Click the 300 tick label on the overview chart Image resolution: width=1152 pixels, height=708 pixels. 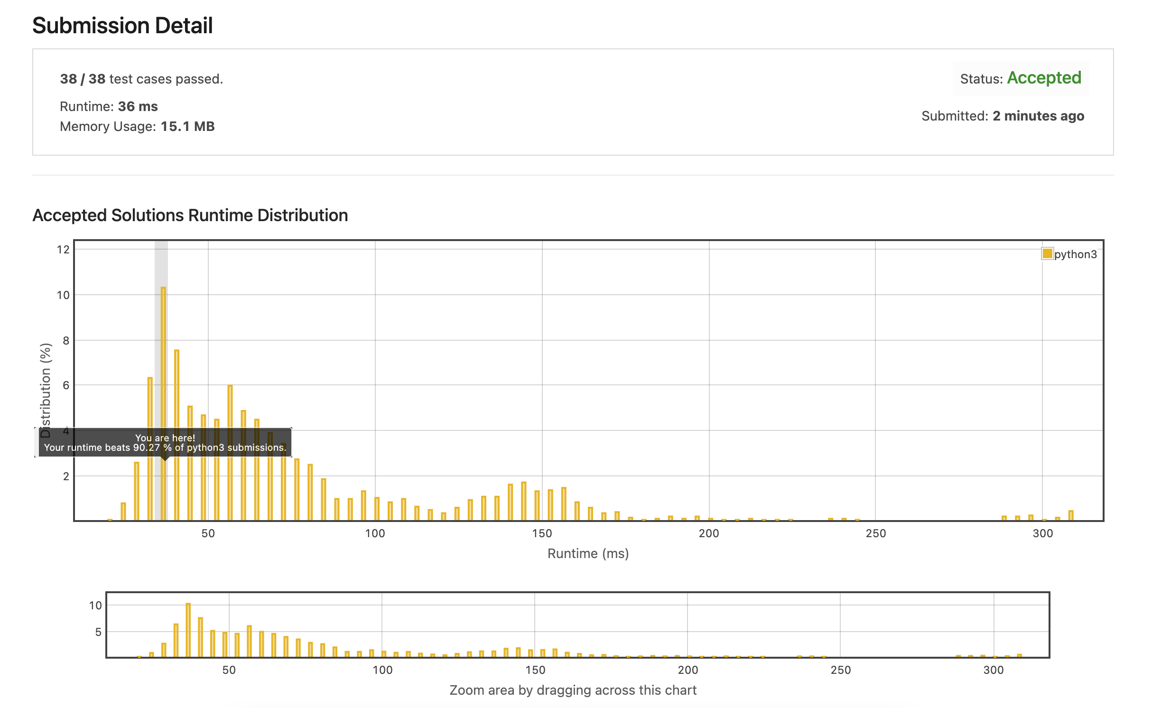[x=993, y=670]
